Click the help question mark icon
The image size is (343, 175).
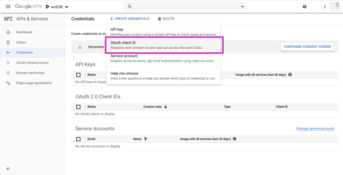pyautogui.click(x=304, y=7)
